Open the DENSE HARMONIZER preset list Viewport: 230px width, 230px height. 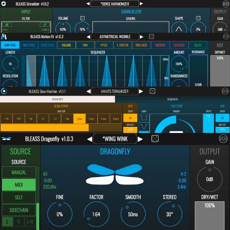pyautogui.click(x=115, y=4)
